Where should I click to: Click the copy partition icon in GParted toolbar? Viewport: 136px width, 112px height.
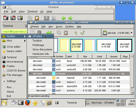pos(59,33)
